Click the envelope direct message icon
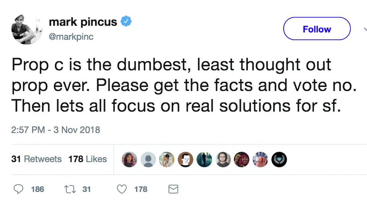This screenshot has width=367, height=203. pos(173,189)
